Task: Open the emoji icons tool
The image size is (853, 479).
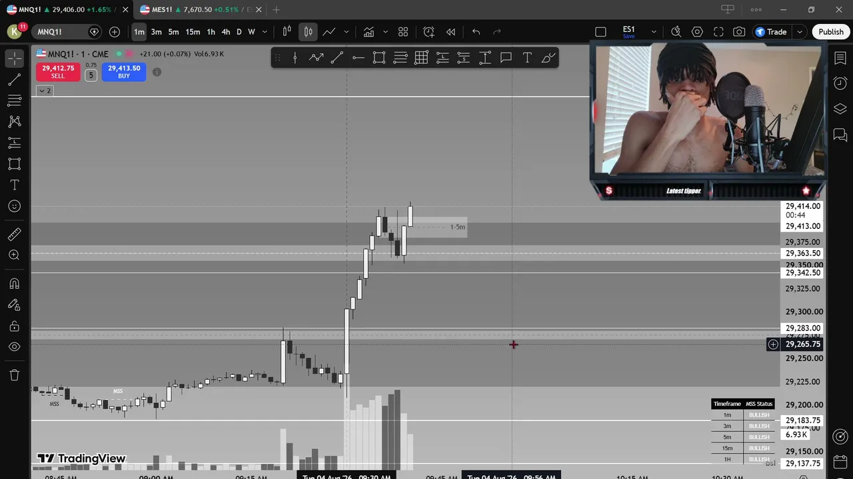Action: coord(14,206)
